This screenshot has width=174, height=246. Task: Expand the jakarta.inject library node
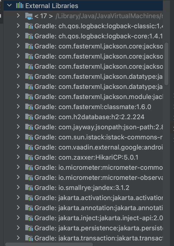(x=18, y=217)
